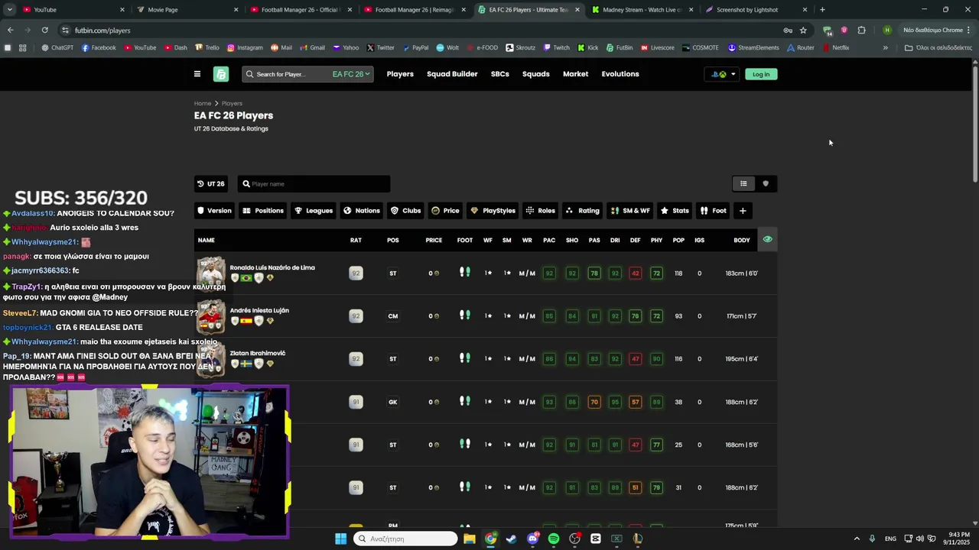
Task: Open the FutBin bookmark
Action: coord(620,47)
